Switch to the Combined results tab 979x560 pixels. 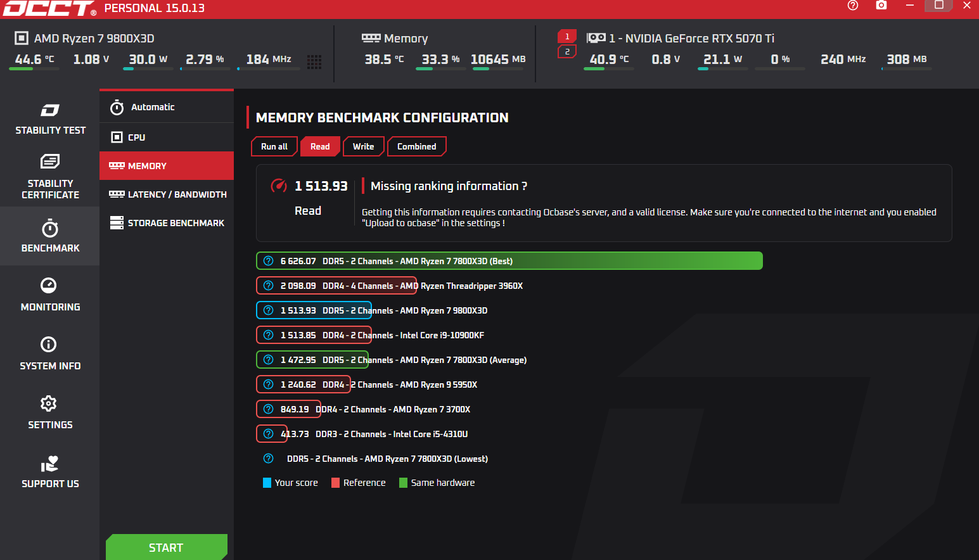click(417, 146)
